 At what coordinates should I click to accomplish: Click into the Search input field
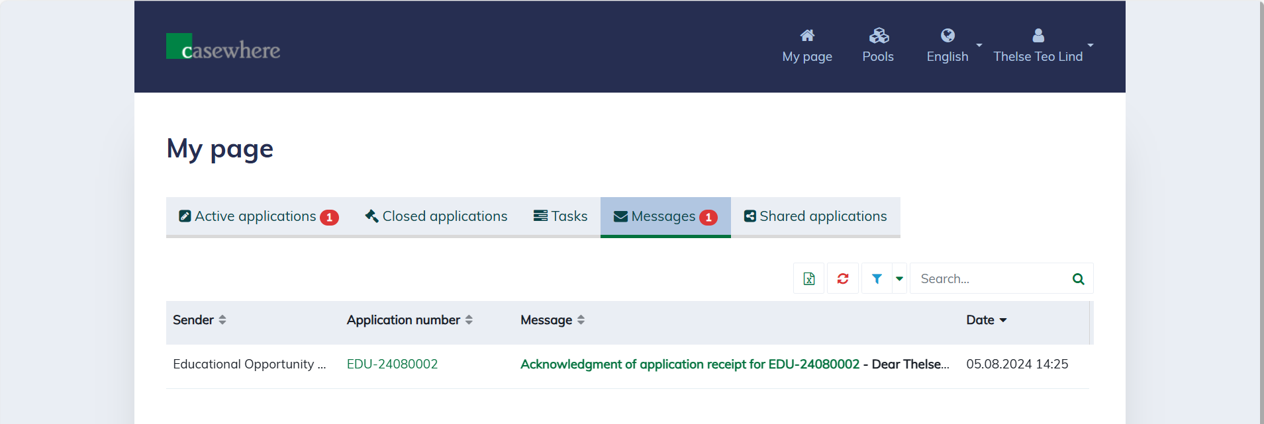pyautogui.click(x=990, y=278)
